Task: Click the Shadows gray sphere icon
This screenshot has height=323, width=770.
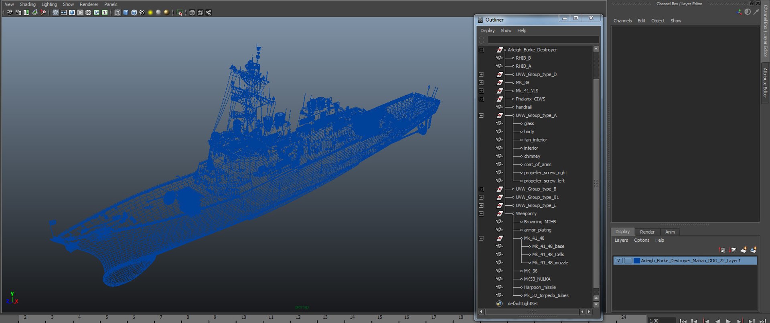Action: [158, 12]
